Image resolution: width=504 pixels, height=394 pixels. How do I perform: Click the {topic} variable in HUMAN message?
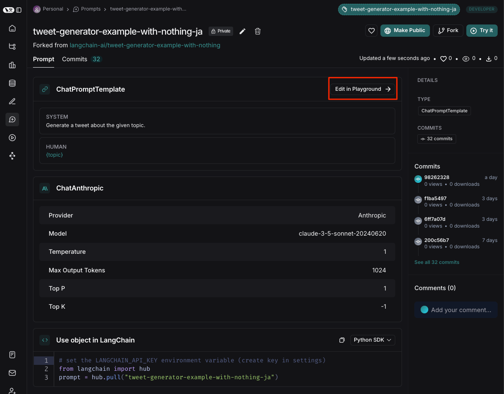tap(54, 155)
